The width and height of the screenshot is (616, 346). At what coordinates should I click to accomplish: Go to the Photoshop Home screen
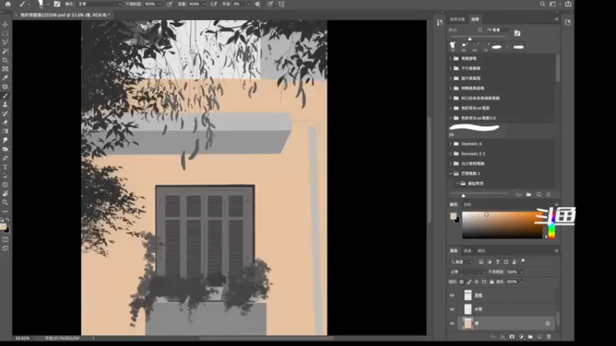click(x=8, y=4)
